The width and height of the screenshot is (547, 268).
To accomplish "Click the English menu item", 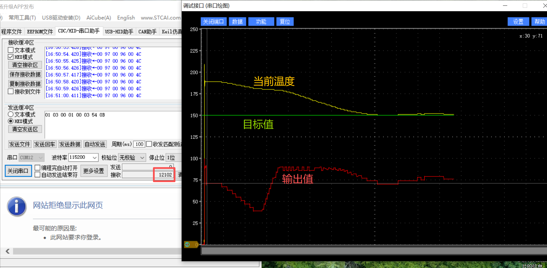I will (126, 18).
